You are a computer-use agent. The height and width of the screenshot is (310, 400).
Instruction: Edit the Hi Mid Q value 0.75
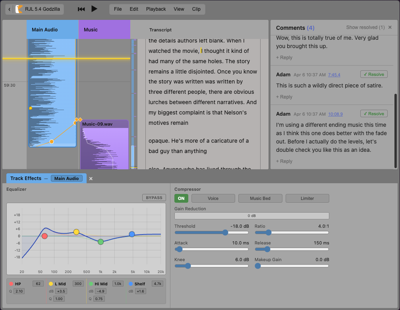pos(99,299)
